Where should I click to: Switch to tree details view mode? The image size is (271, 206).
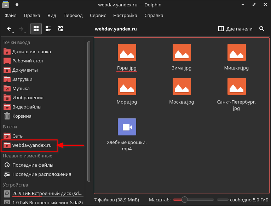click(60, 29)
